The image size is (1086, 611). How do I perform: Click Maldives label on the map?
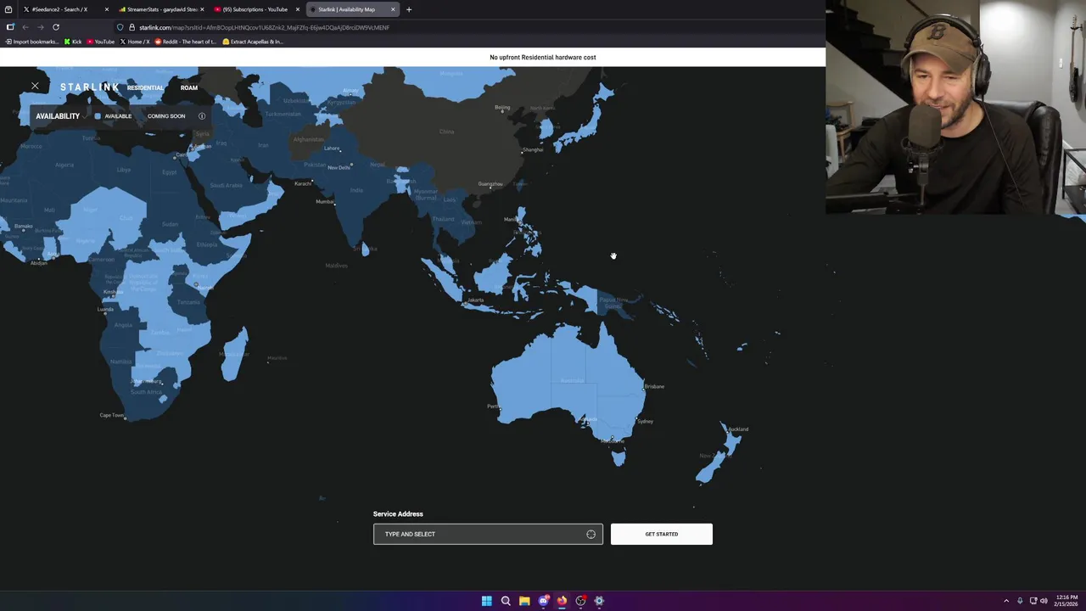[336, 266]
